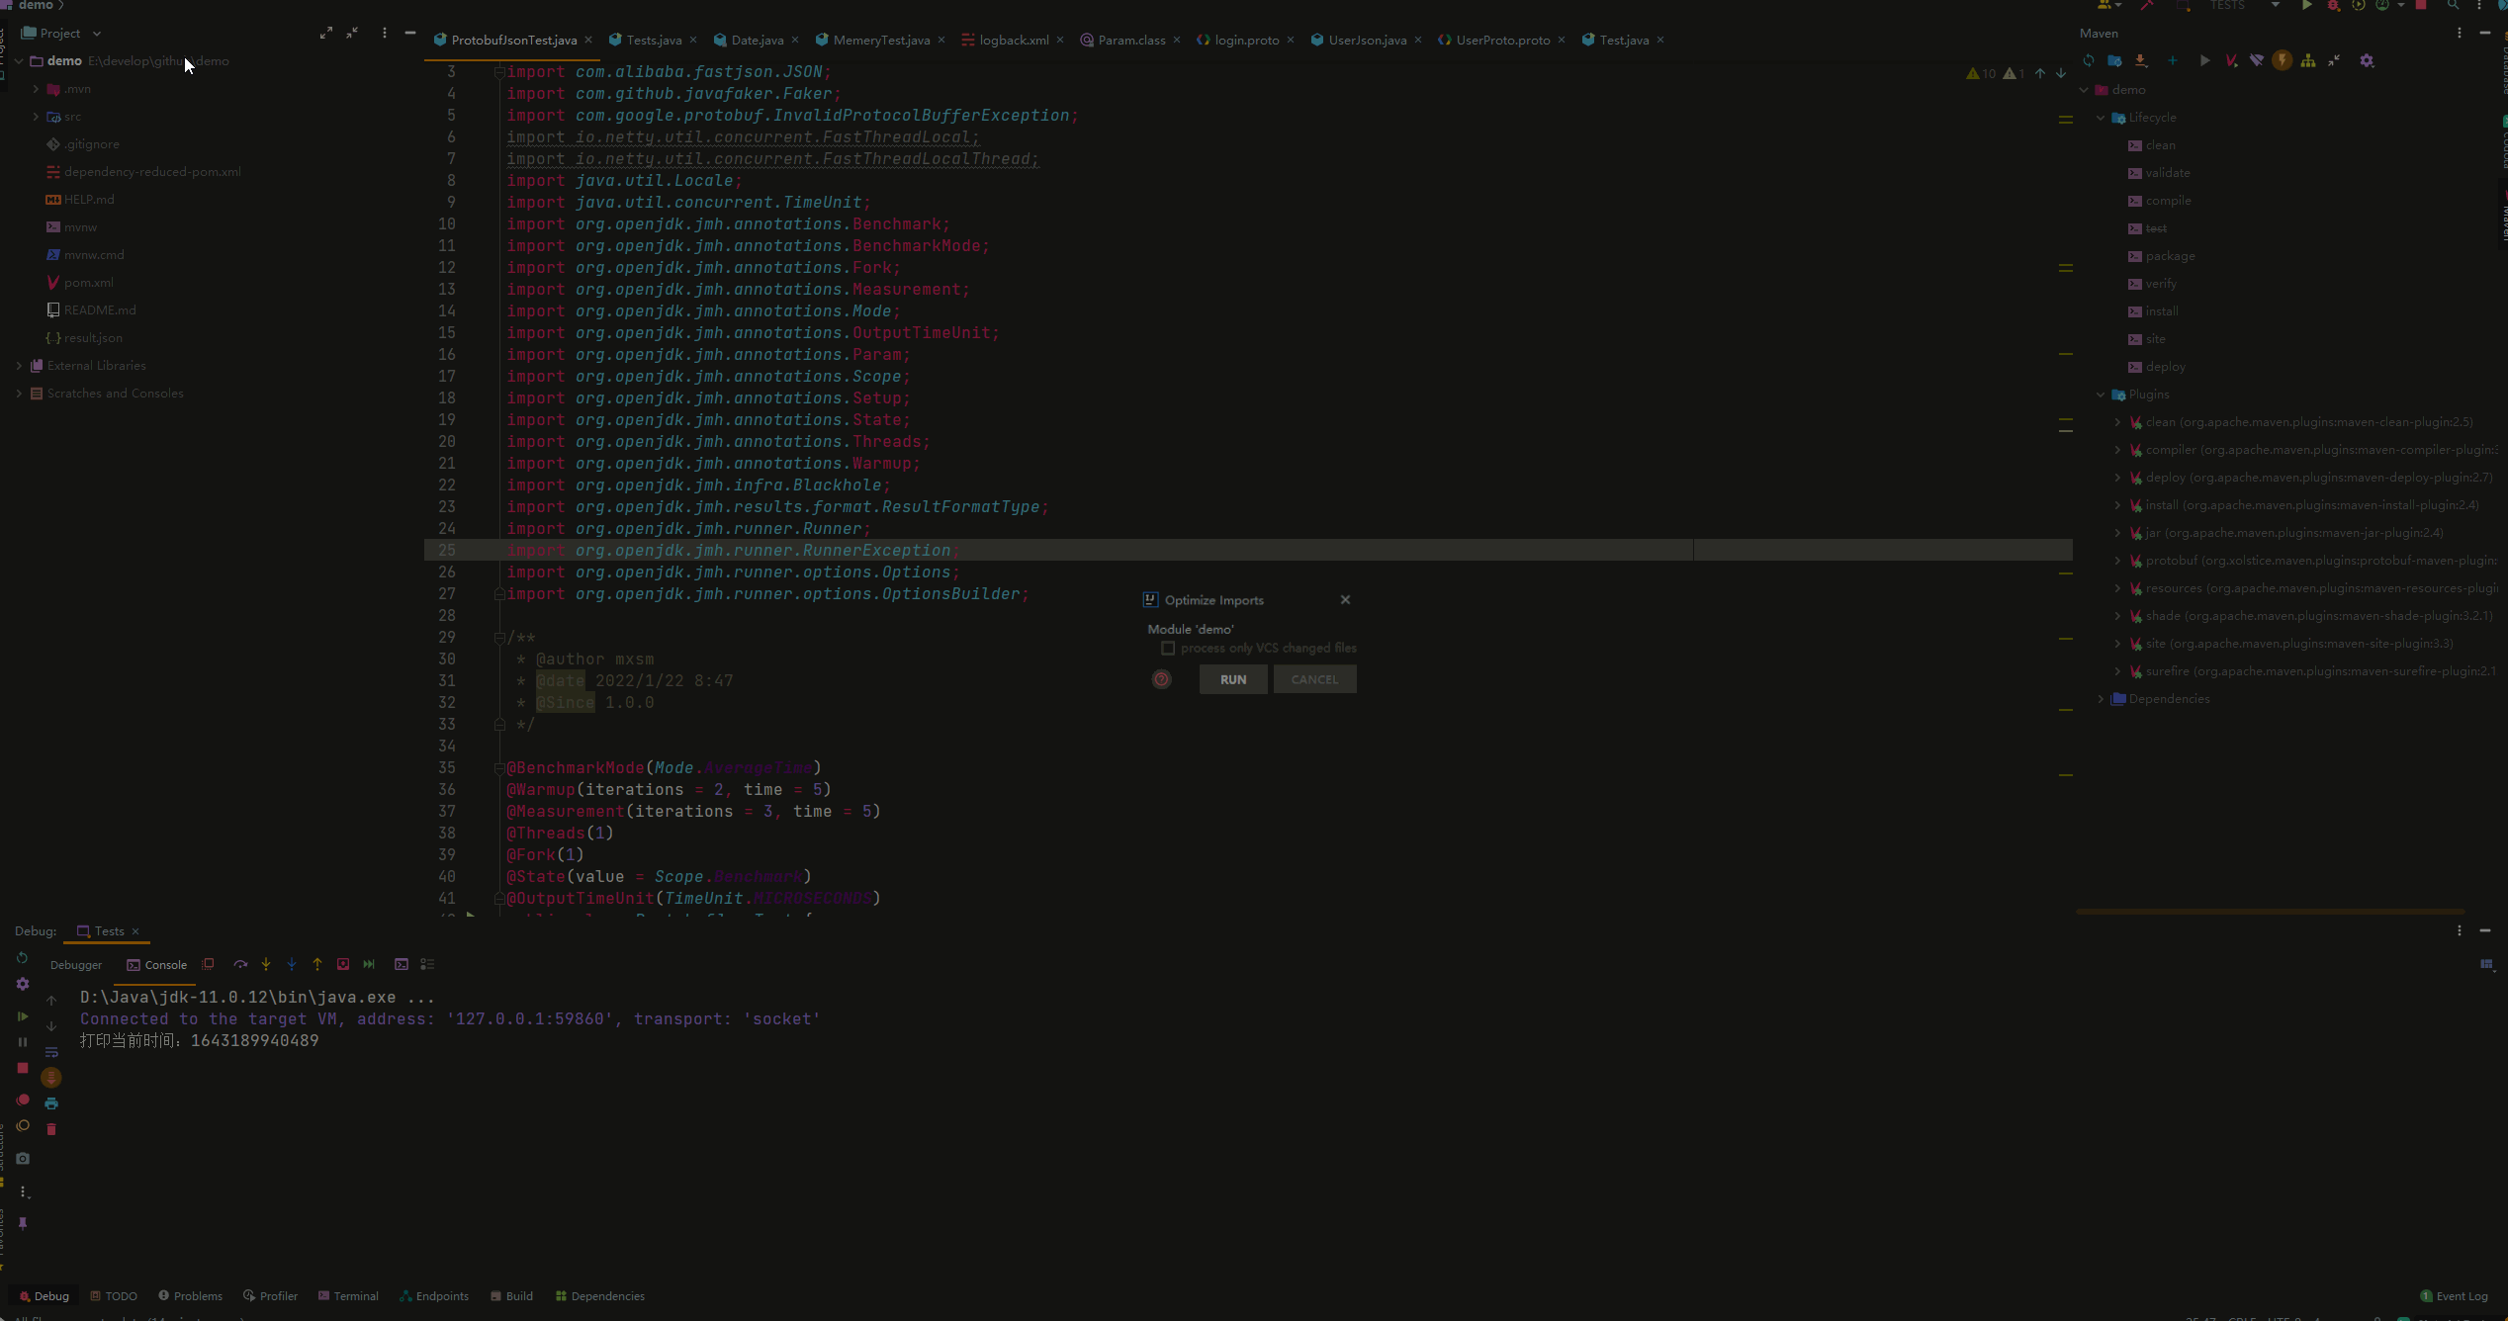Stop the debug session
2508x1321 pixels.
click(23, 1069)
